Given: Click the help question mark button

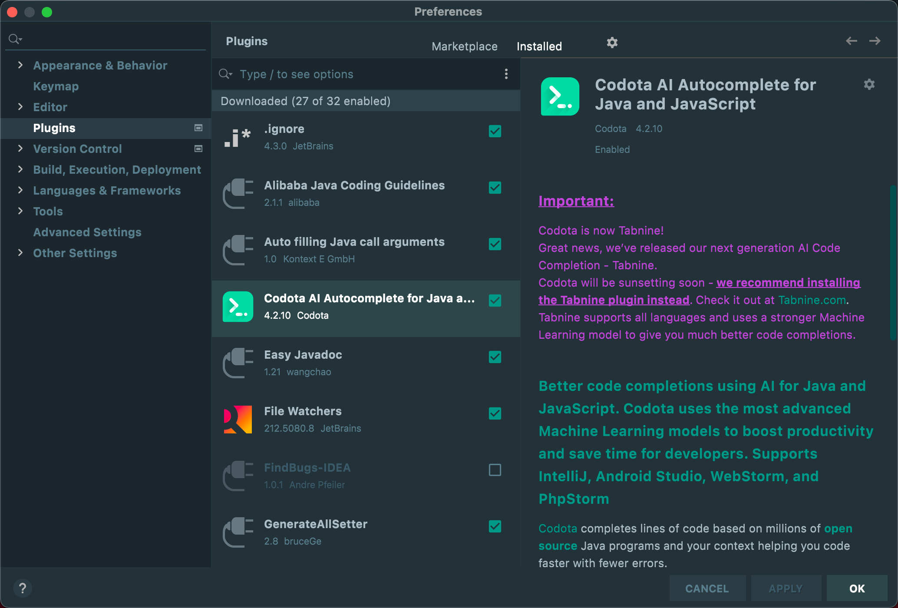Looking at the screenshot, I should [x=23, y=588].
